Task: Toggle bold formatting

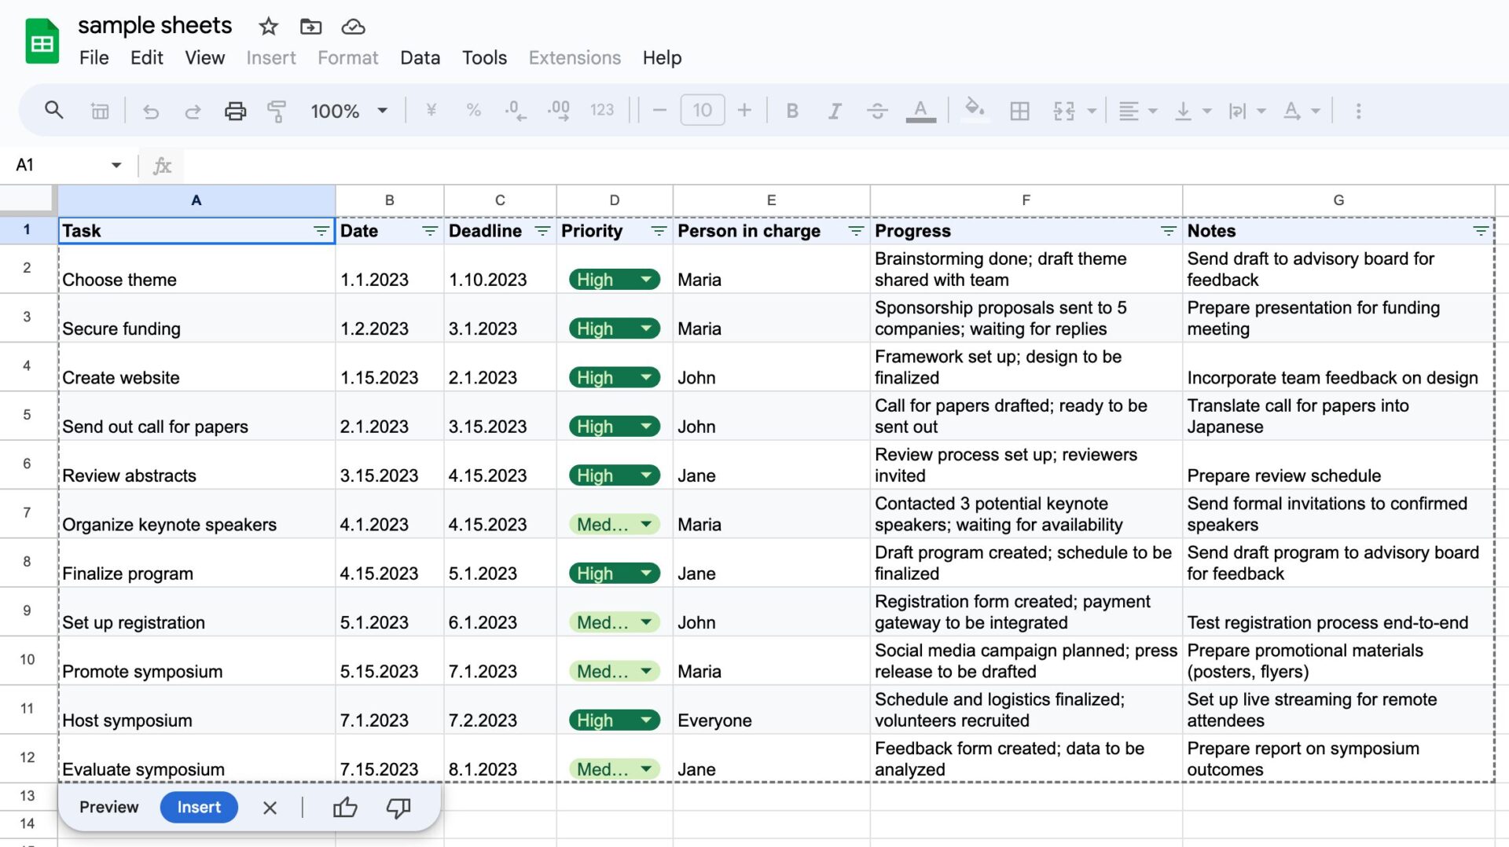Action: coord(792,111)
